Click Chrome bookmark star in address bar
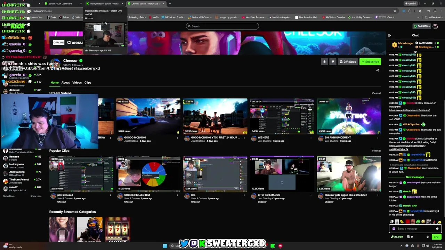Image resolution: width=445 pixels, height=250 pixels. 395,11
